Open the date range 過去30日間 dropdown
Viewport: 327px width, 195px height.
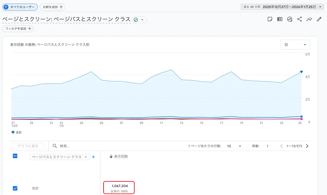(x=282, y=7)
